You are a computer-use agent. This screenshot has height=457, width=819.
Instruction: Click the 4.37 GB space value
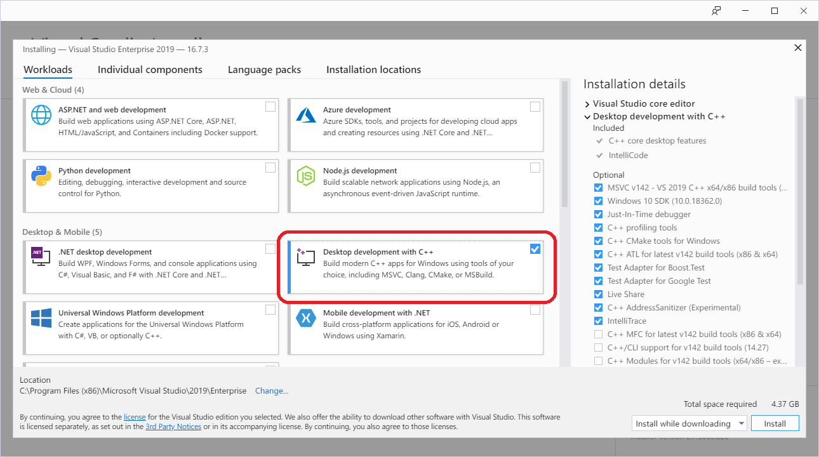click(x=785, y=404)
